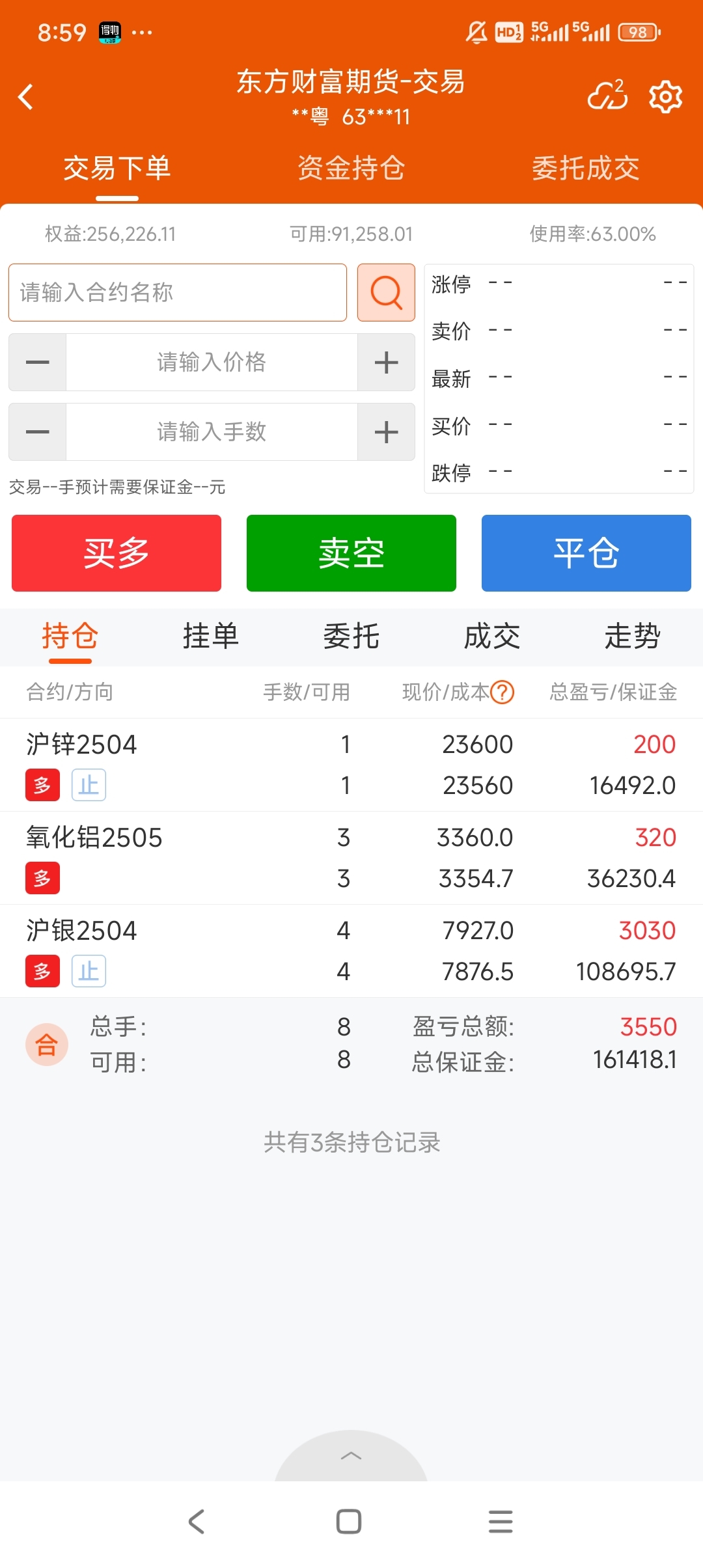The width and height of the screenshot is (703, 1562).
Task: Tap the Android home navigation button
Action: click(349, 1522)
